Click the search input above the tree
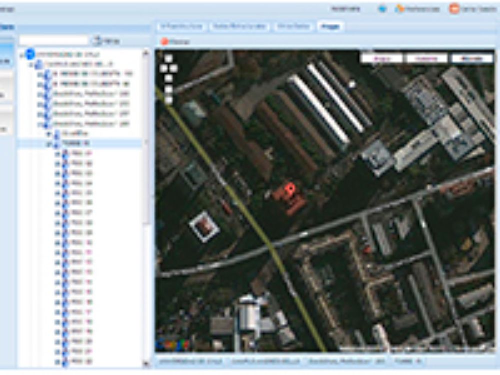The height and width of the screenshot is (375, 500). [53, 40]
